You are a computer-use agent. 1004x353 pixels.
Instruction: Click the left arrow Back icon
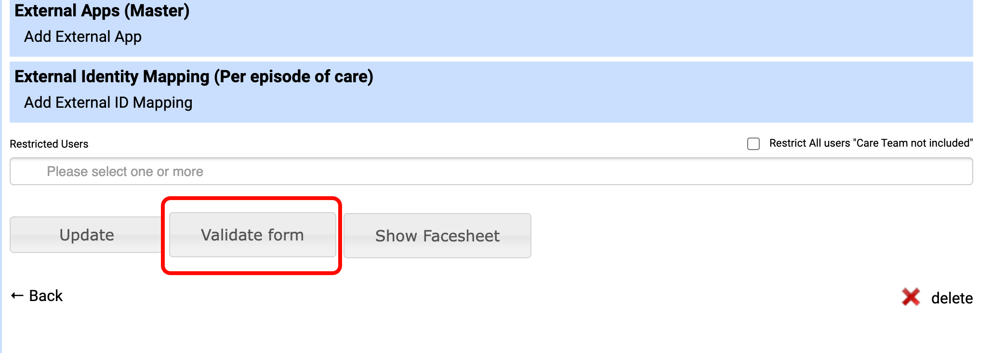[x=17, y=296]
